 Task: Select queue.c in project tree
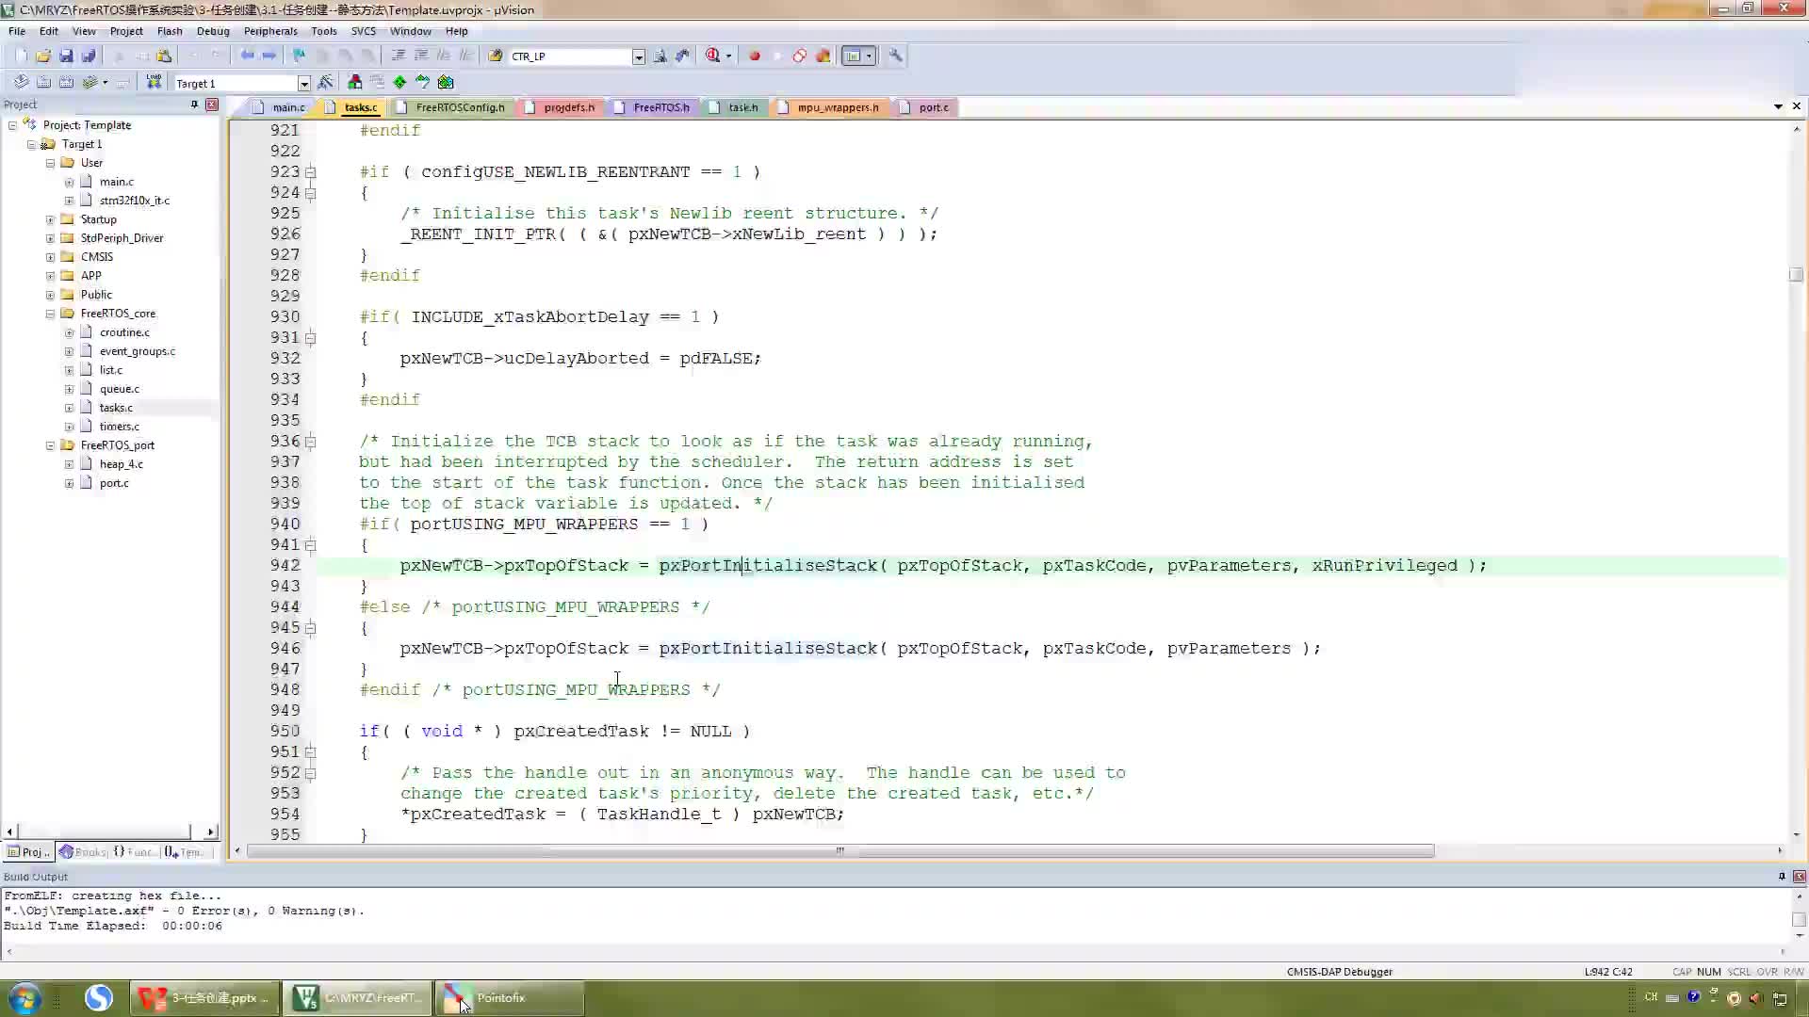pos(120,389)
